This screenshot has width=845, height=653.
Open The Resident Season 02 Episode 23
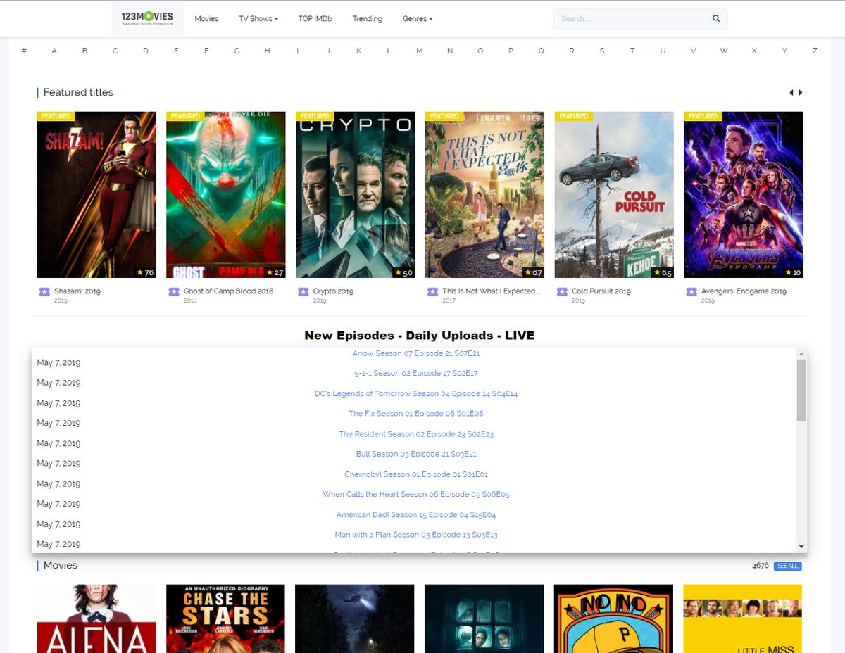point(416,433)
